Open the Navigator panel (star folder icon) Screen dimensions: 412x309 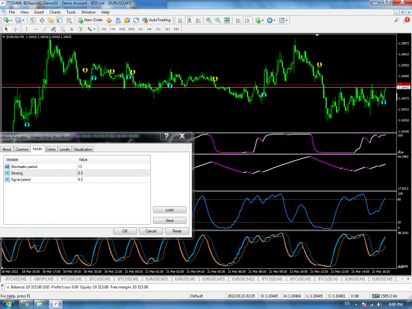[x=51, y=20]
